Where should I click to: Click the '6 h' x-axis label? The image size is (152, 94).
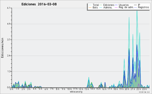[x=46, y=89]
